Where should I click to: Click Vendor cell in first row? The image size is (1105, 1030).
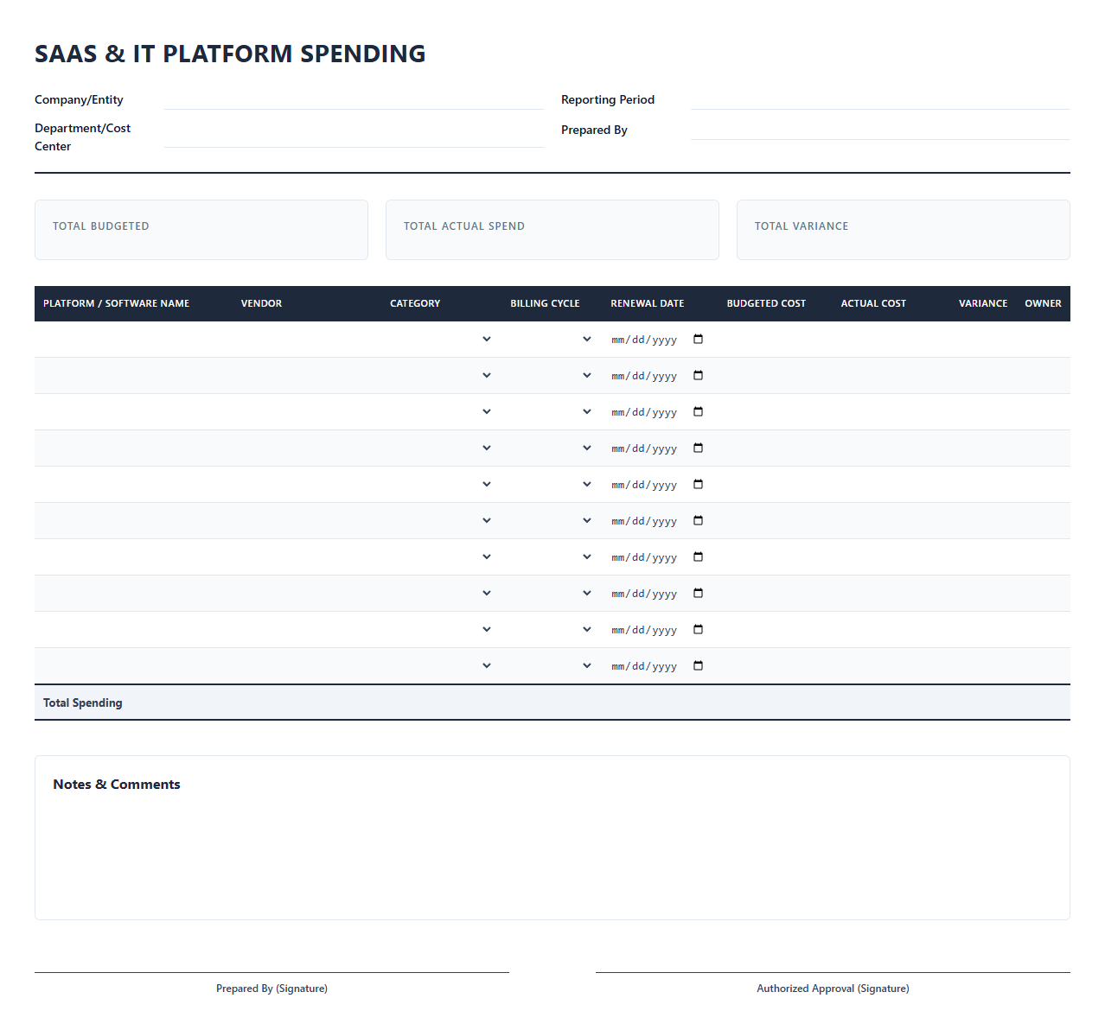point(307,340)
